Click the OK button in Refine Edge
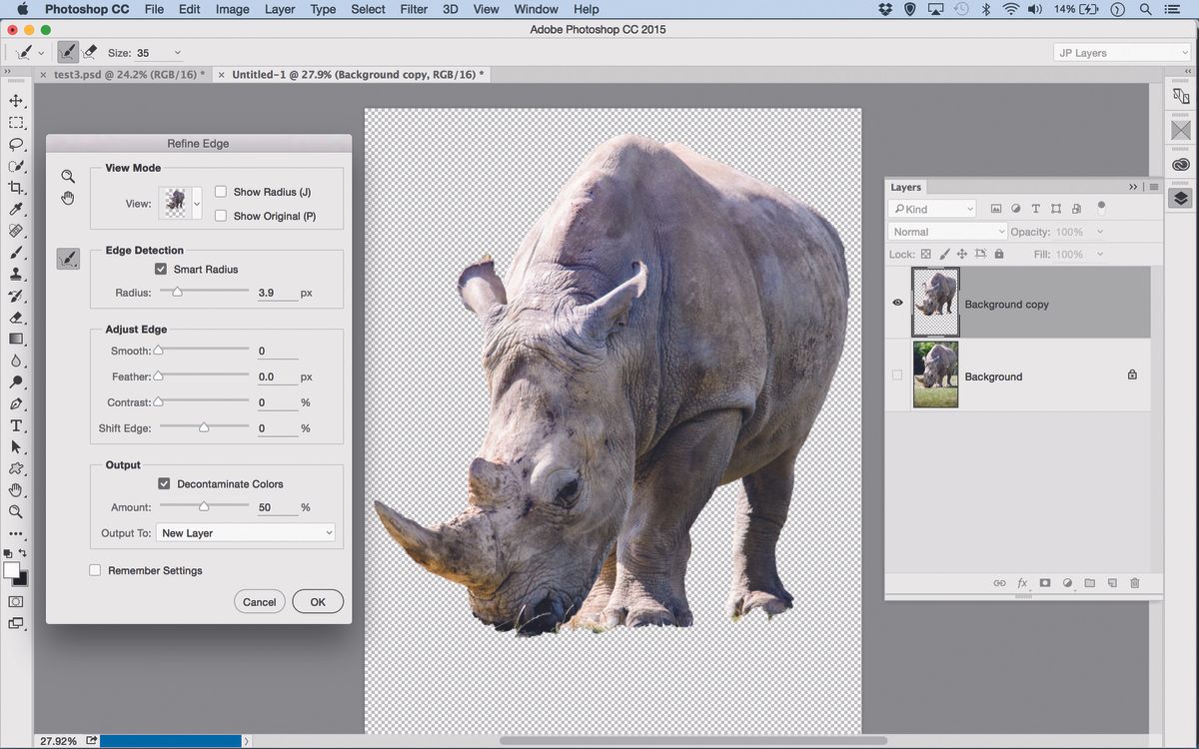This screenshot has height=749, width=1199. click(x=317, y=601)
